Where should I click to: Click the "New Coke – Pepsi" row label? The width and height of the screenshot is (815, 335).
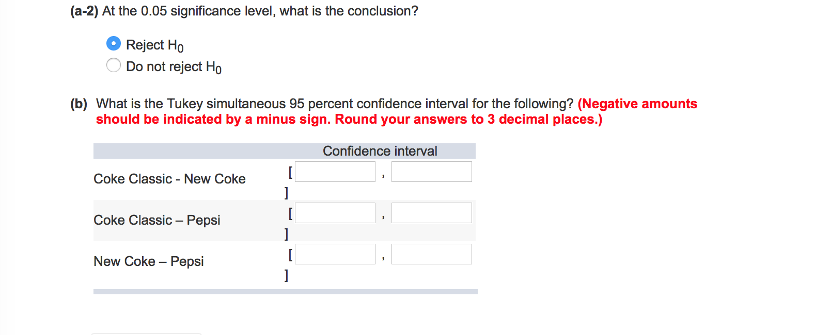149,261
